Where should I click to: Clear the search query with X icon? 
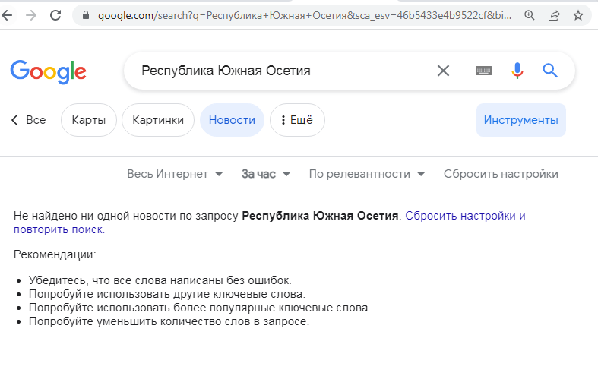[443, 71]
